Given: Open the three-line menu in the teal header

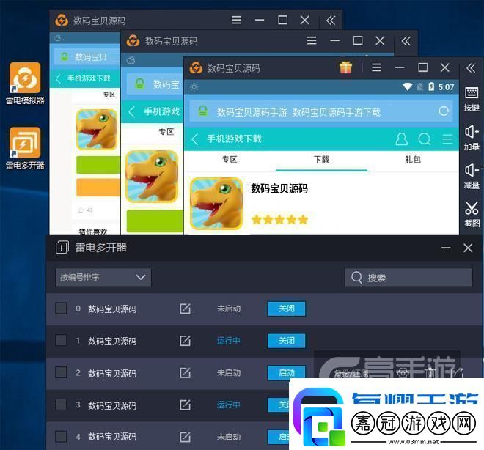Looking at the screenshot, I should [x=447, y=139].
